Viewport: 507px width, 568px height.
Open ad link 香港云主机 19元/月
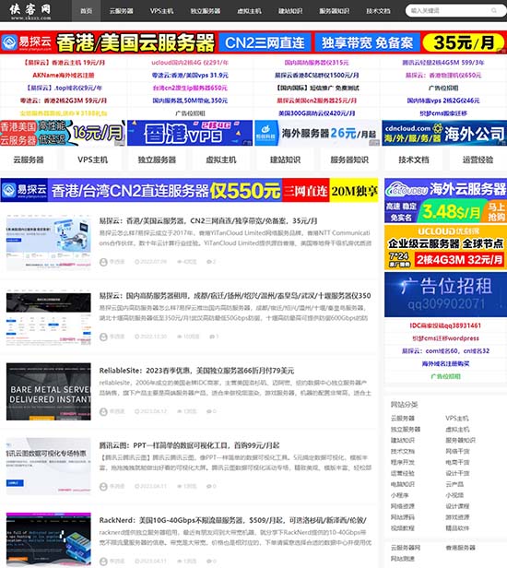coord(64,63)
